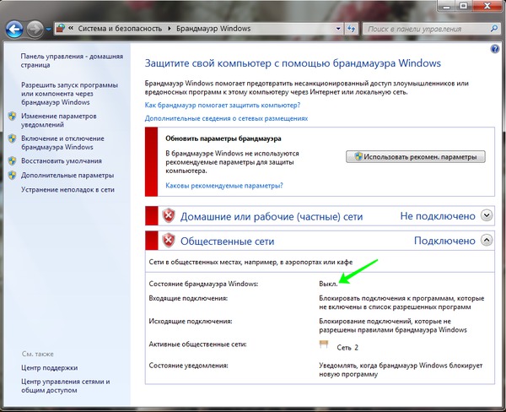The height and width of the screenshot is (412, 506).
Task: Open «Дополнительные параметры» link
Action: coord(67,176)
